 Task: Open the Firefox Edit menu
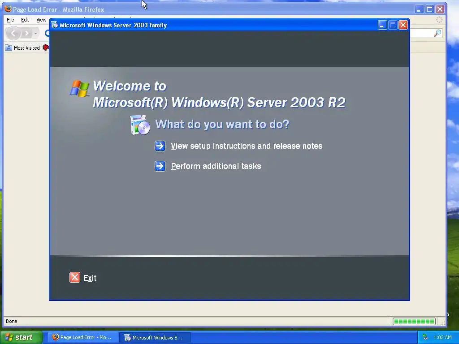(x=25, y=20)
